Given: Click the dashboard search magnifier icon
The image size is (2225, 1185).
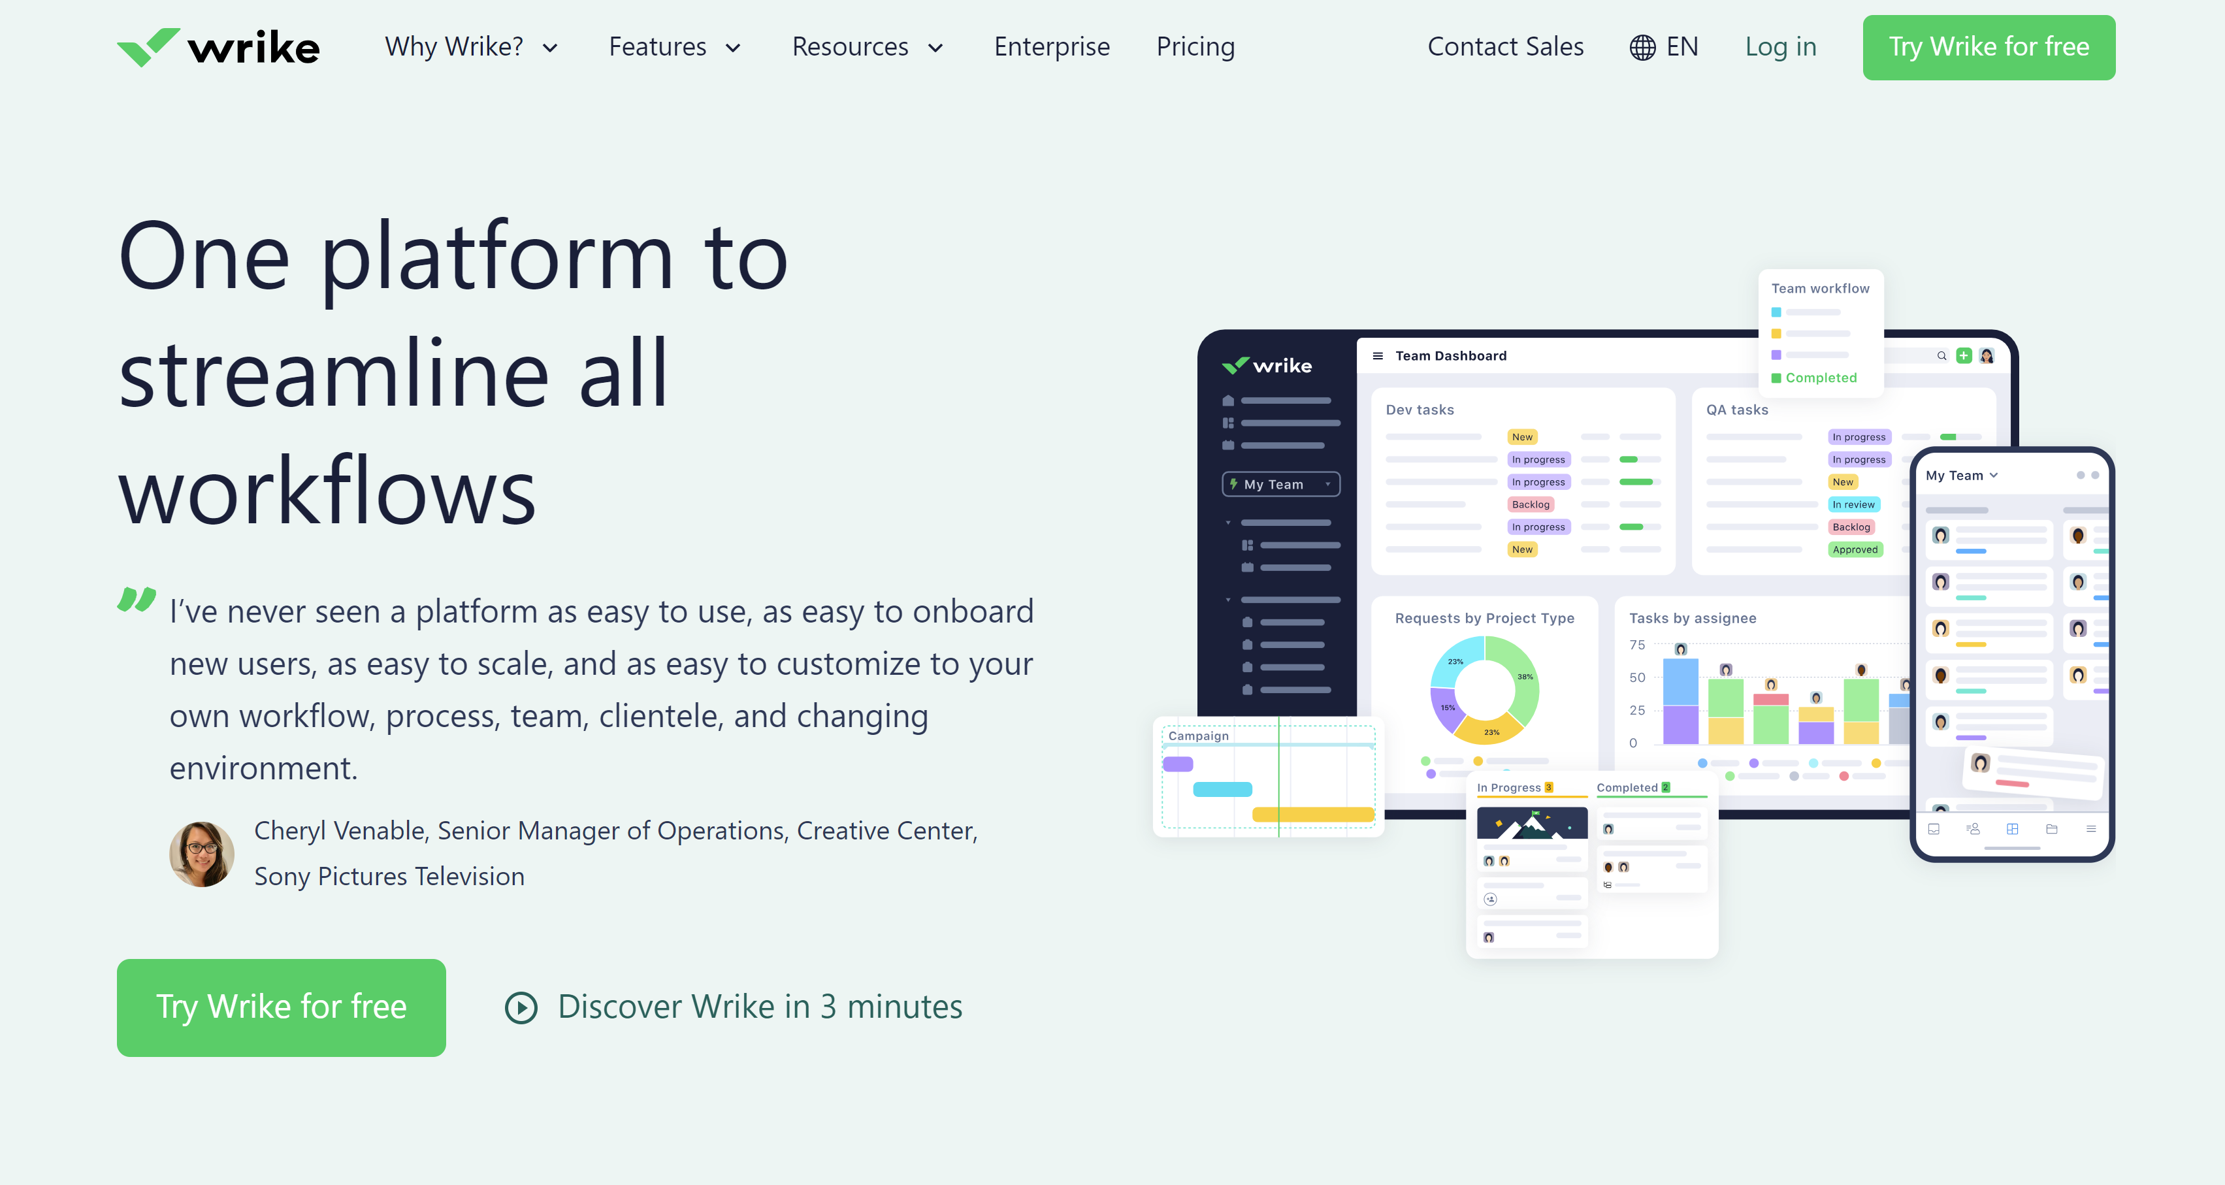Looking at the screenshot, I should pos(1941,356).
